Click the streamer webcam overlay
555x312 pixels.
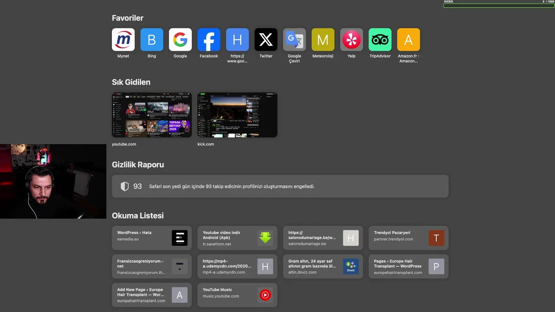click(x=53, y=182)
